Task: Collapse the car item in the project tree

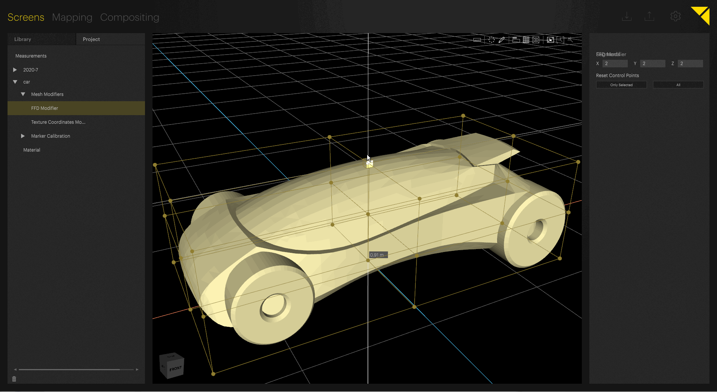Action: coord(15,82)
